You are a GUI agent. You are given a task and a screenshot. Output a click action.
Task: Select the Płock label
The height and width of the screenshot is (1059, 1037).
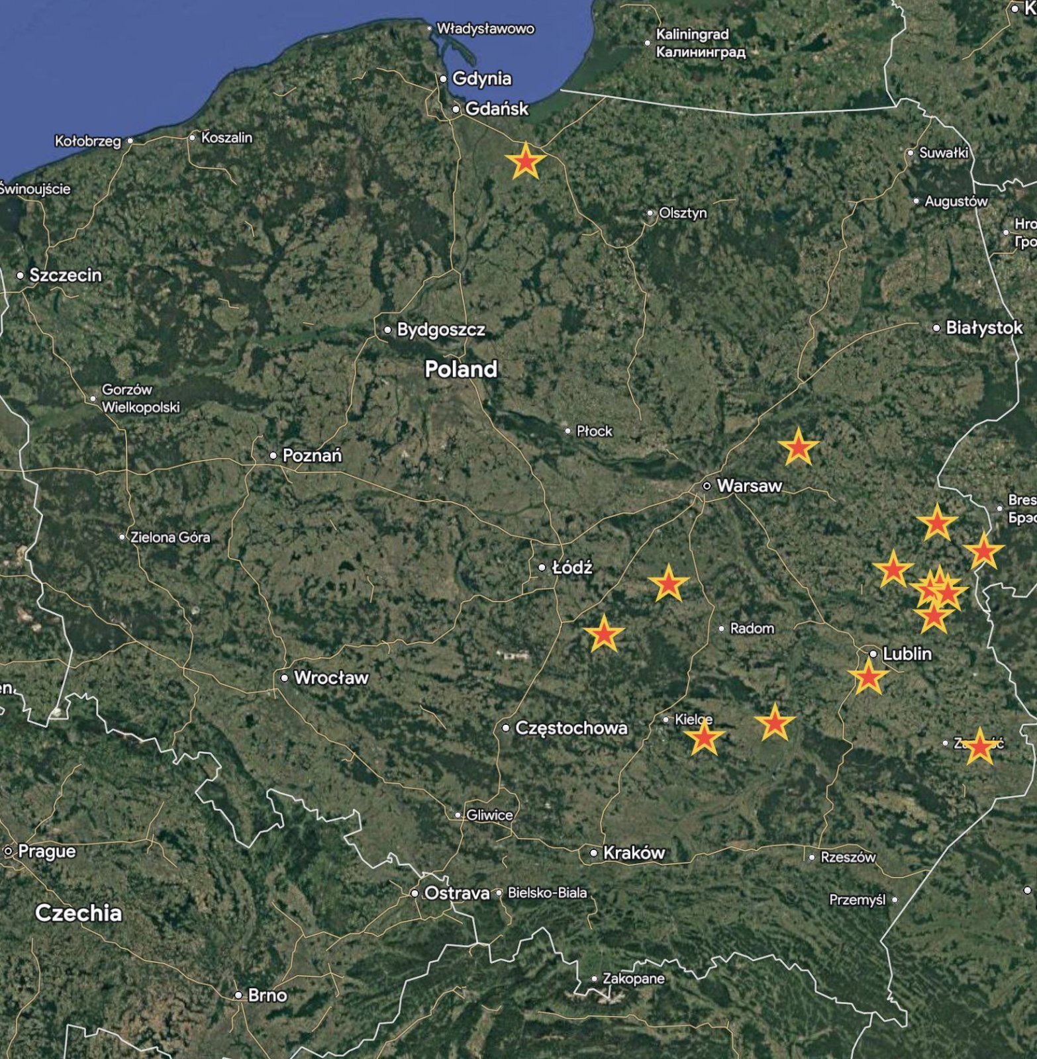pos(594,431)
